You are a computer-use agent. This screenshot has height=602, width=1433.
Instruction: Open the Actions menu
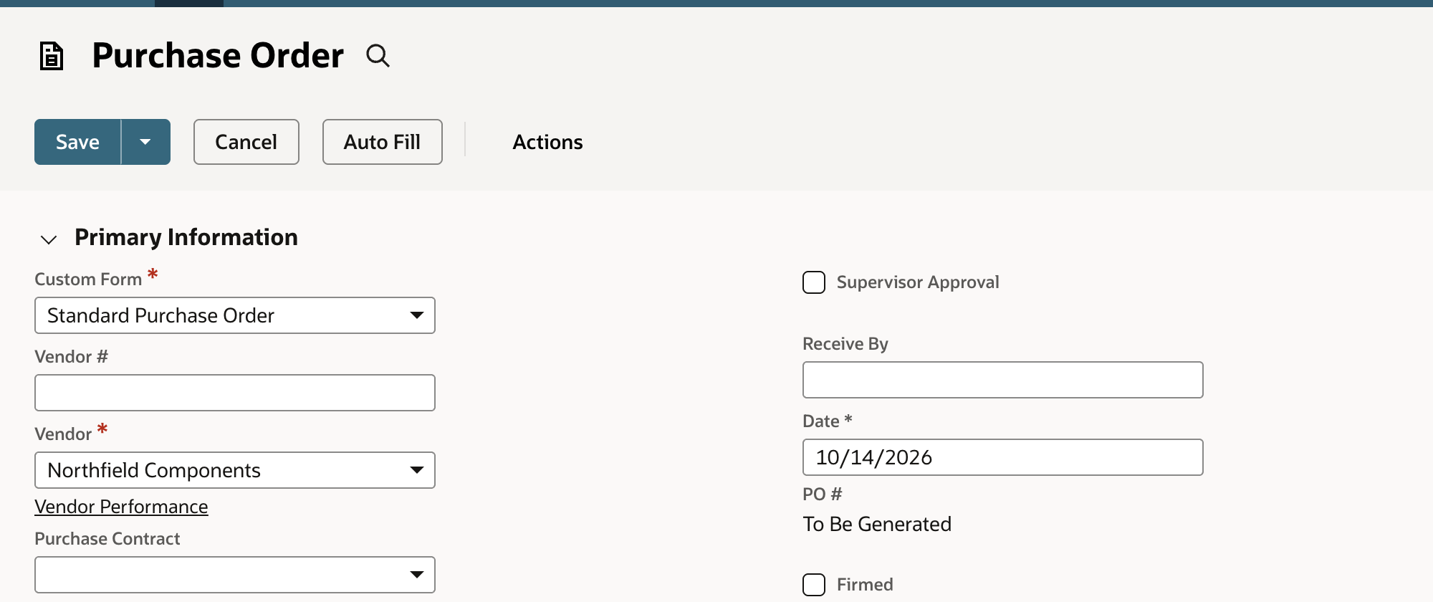tap(547, 142)
